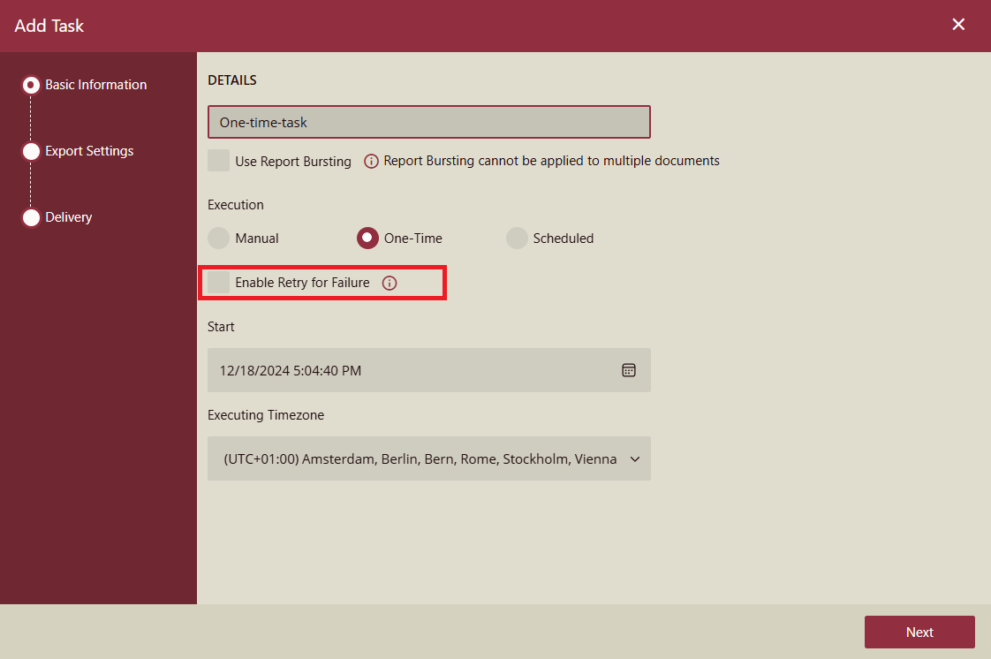Click the Execution label
Image resolution: width=991 pixels, height=659 pixels.
(236, 205)
